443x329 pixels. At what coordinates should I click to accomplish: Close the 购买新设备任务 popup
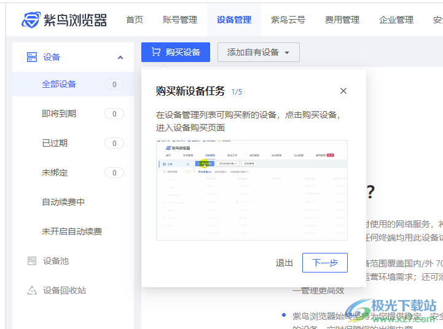(x=343, y=91)
